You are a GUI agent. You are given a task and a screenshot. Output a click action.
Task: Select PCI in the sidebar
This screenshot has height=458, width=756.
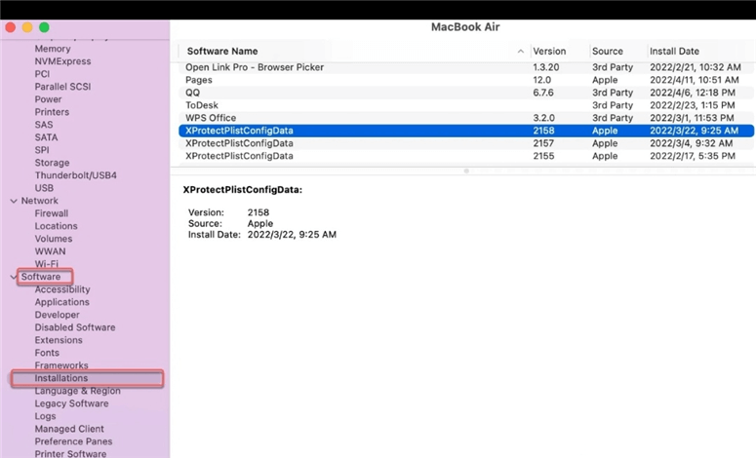click(42, 74)
